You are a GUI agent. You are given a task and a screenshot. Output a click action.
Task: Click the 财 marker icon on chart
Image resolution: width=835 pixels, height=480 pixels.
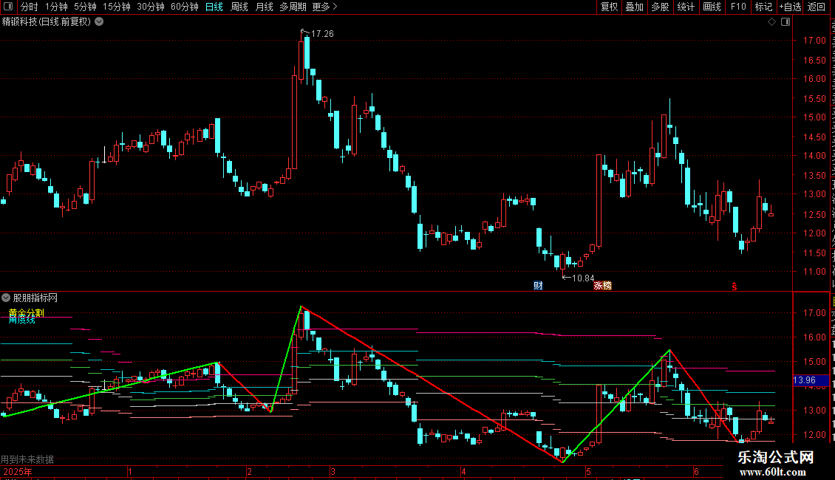coord(539,286)
